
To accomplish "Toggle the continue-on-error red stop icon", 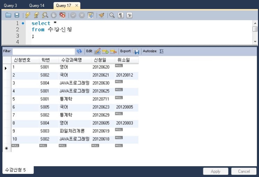I will (x=62, y=15).
